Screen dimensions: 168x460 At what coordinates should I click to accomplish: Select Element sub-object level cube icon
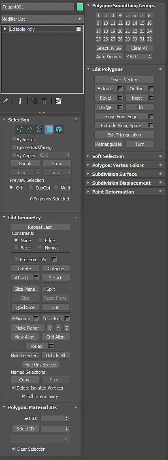[x=59, y=130]
